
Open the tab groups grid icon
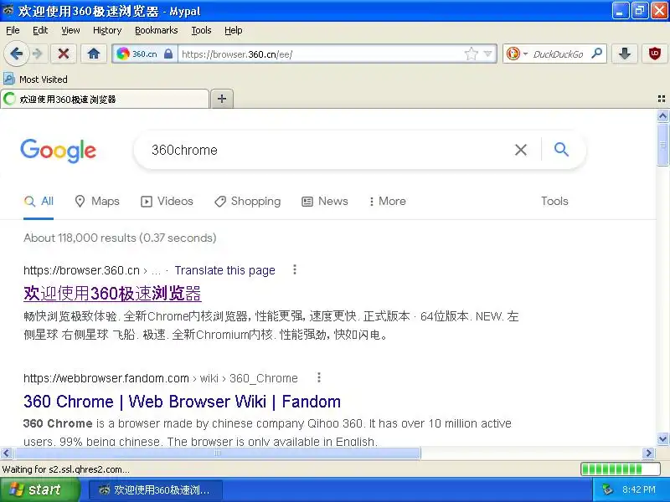(x=662, y=99)
